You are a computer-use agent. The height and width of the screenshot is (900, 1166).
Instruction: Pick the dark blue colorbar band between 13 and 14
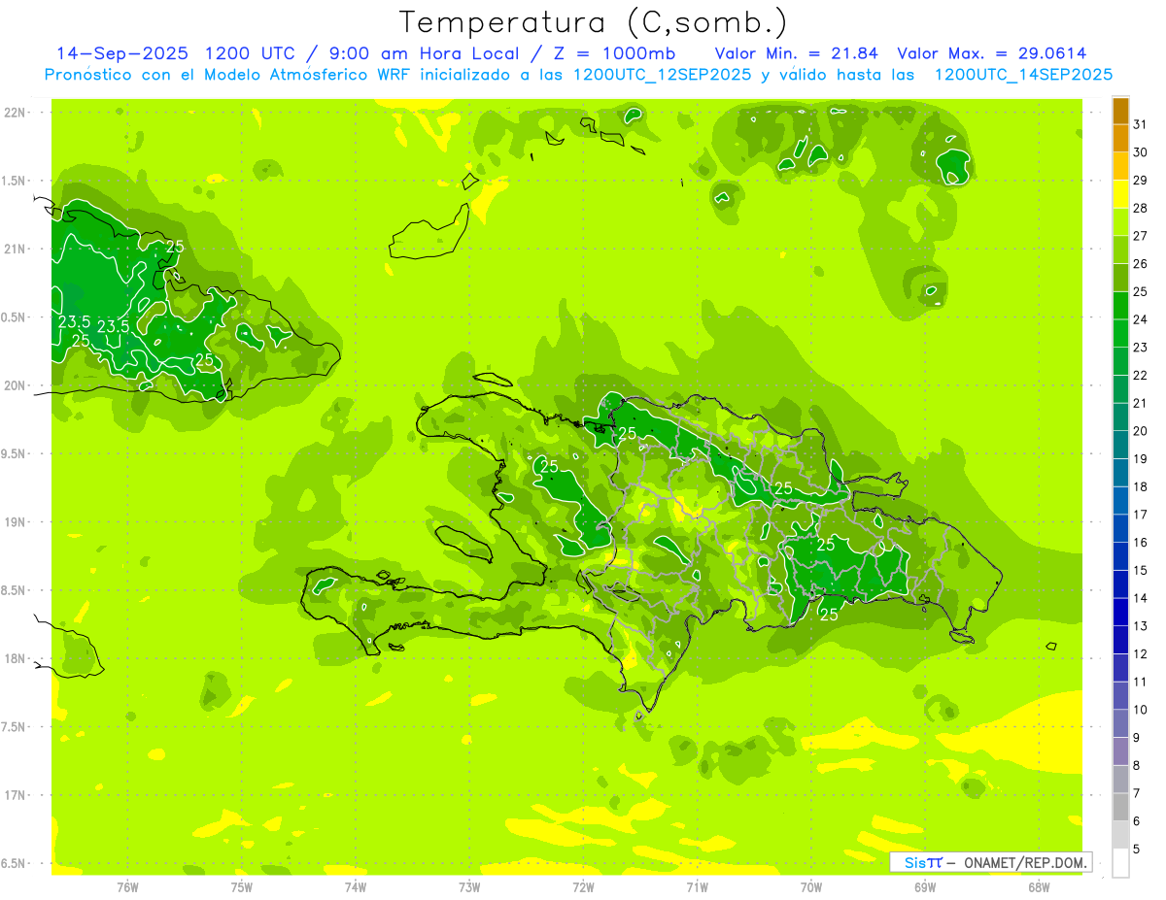[x=1121, y=613]
